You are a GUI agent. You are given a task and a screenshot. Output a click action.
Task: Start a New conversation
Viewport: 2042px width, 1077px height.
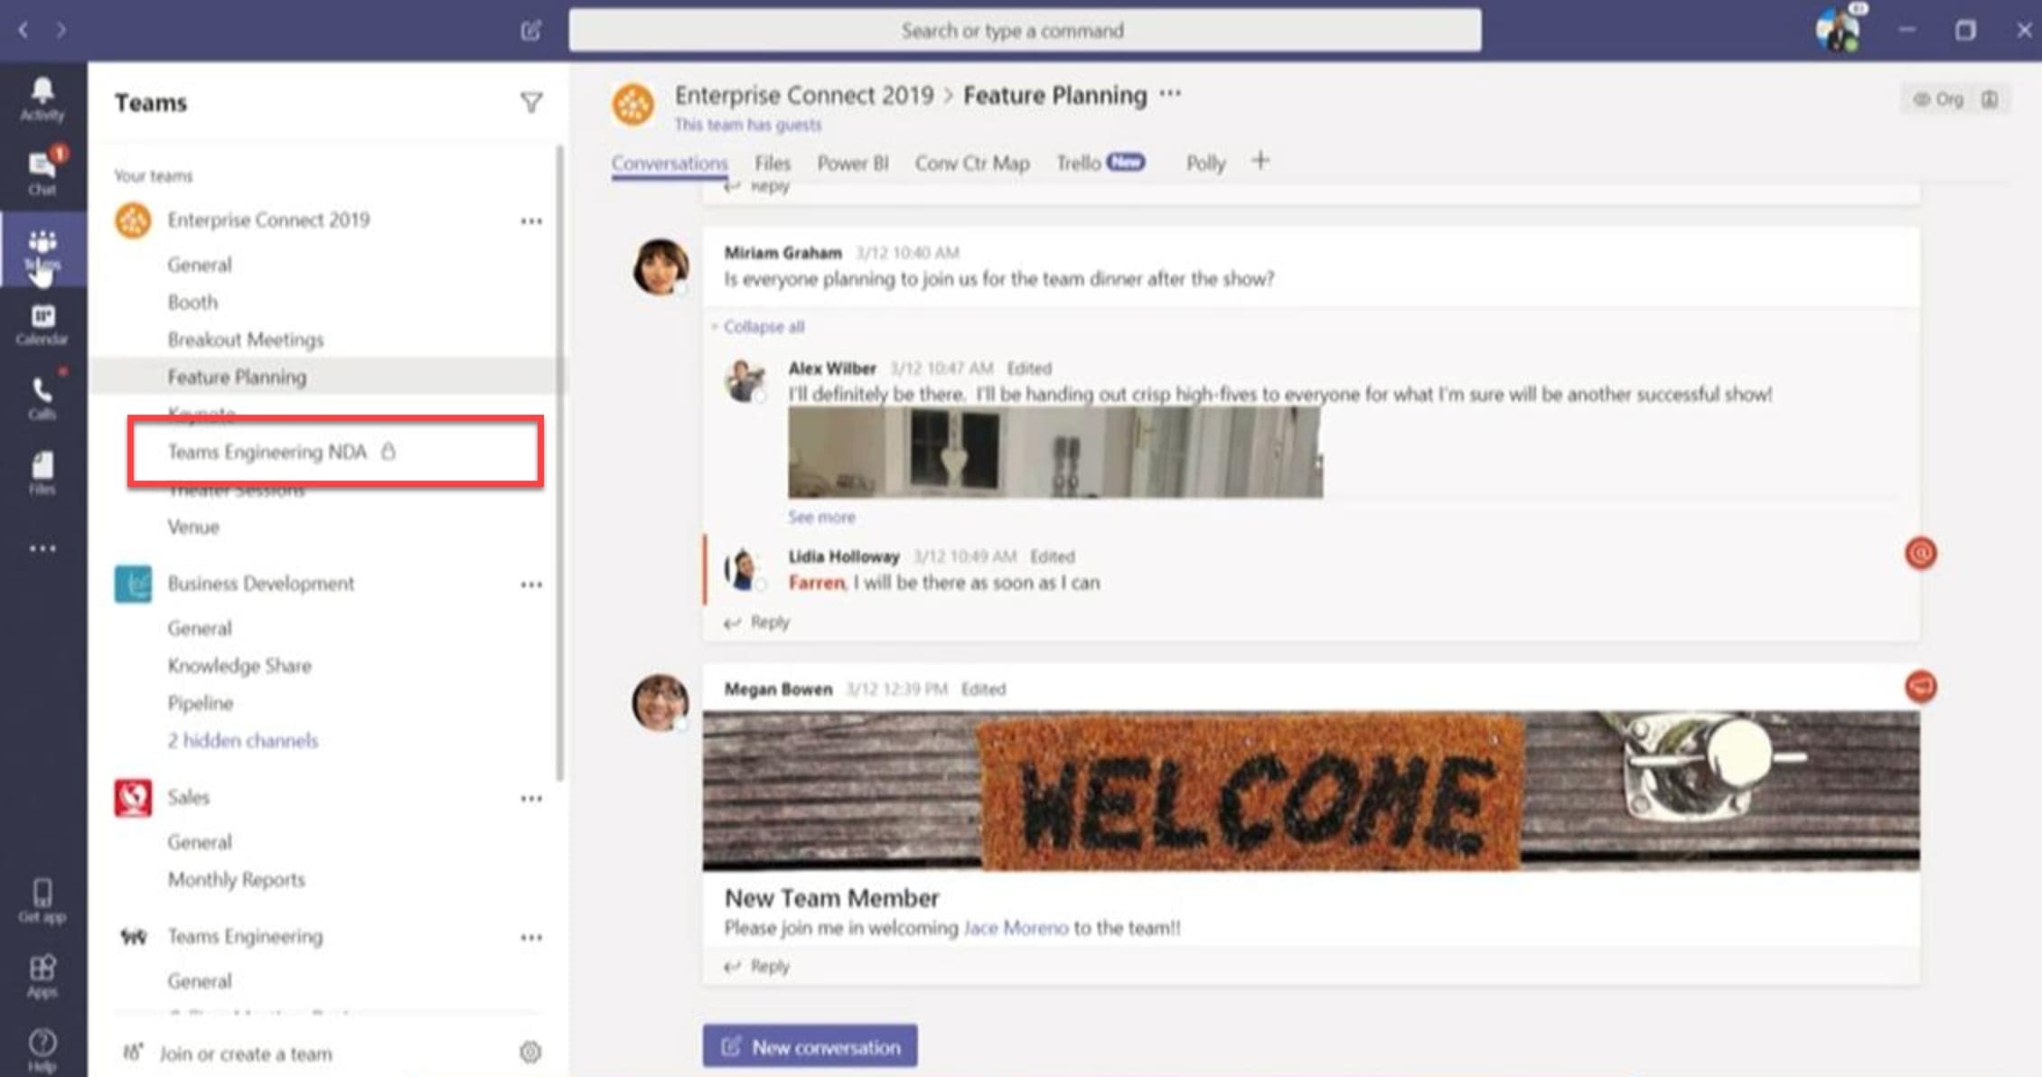click(x=810, y=1046)
